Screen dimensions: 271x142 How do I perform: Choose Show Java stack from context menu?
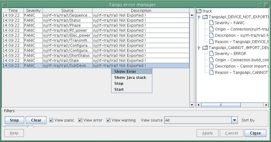click(132, 78)
